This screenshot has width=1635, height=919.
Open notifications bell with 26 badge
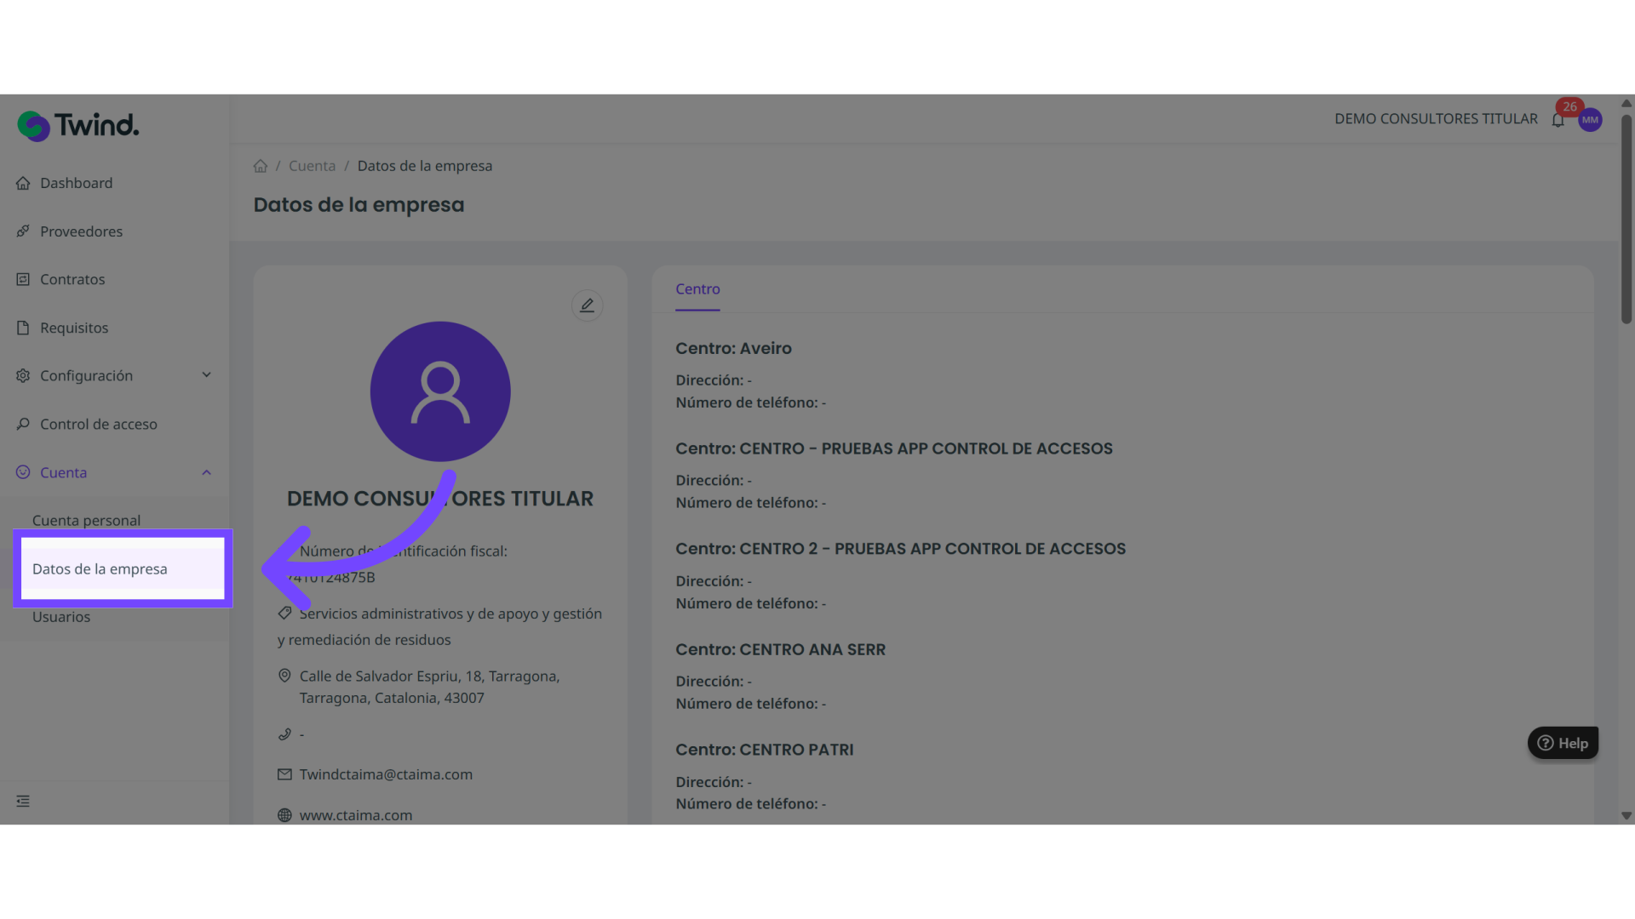1558,119
